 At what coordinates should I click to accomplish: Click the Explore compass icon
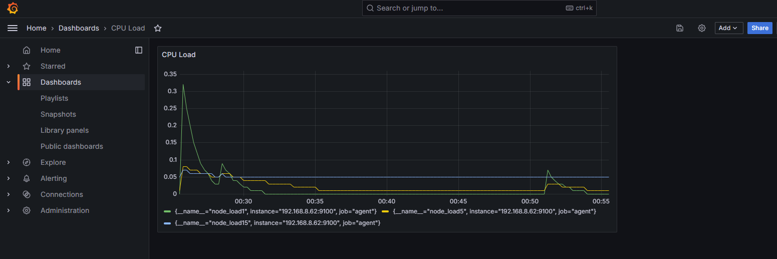pos(27,162)
